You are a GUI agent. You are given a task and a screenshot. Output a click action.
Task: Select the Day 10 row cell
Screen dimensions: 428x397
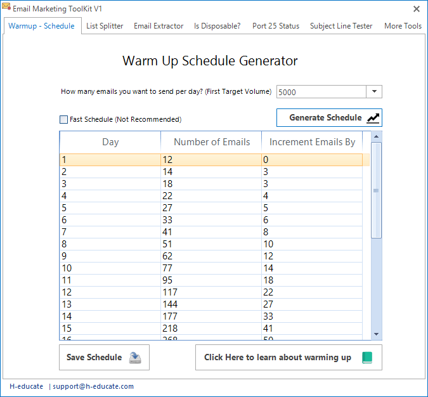pyautogui.click(x=110, y=268)
